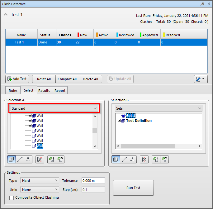213x209 pixels.
Task: Close the Clash Detective window
Action: (x=209, y=4)
